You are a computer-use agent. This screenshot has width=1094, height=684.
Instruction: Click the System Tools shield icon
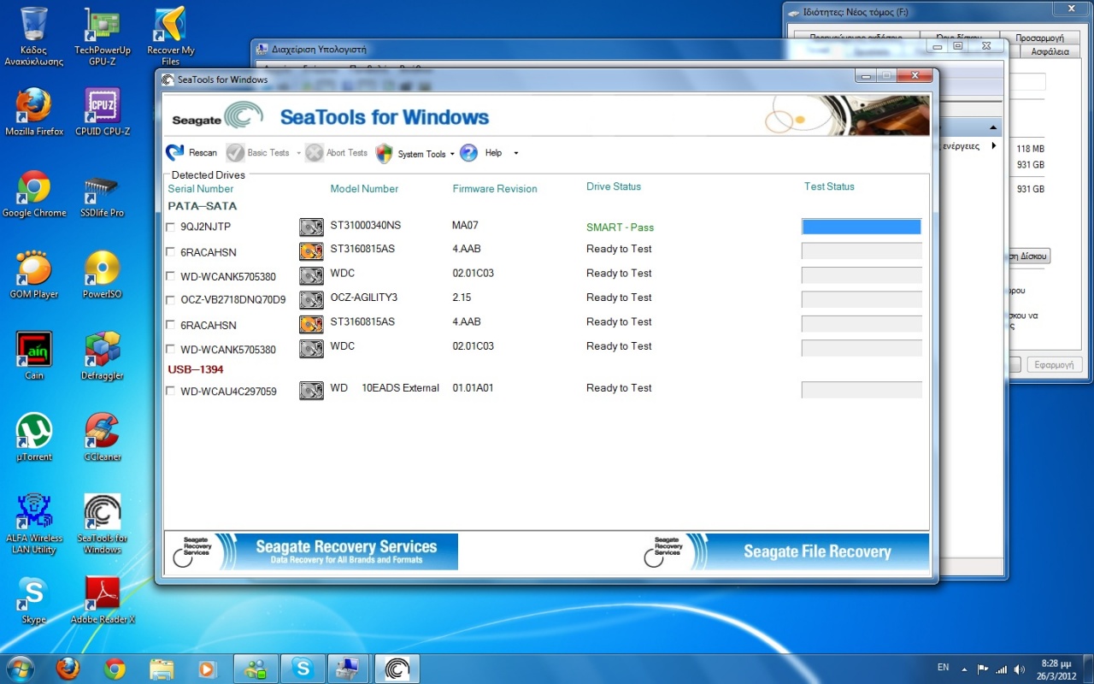384,153
